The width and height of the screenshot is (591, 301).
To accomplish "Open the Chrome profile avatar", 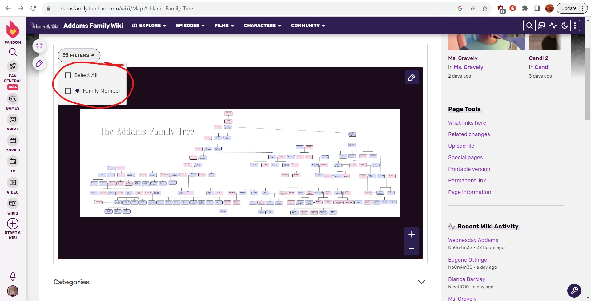I will (x=549, y=8).
